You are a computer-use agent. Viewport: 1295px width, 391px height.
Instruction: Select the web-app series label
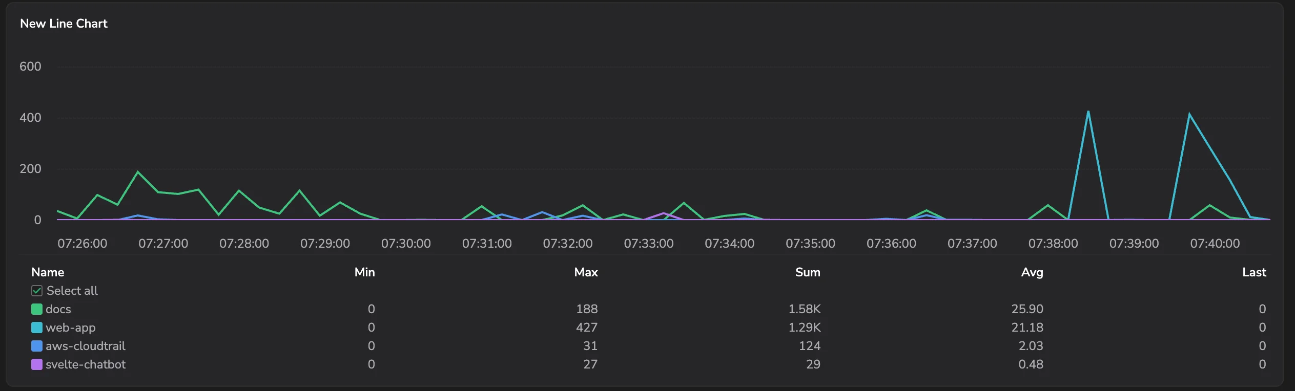[x=71, y=328]
